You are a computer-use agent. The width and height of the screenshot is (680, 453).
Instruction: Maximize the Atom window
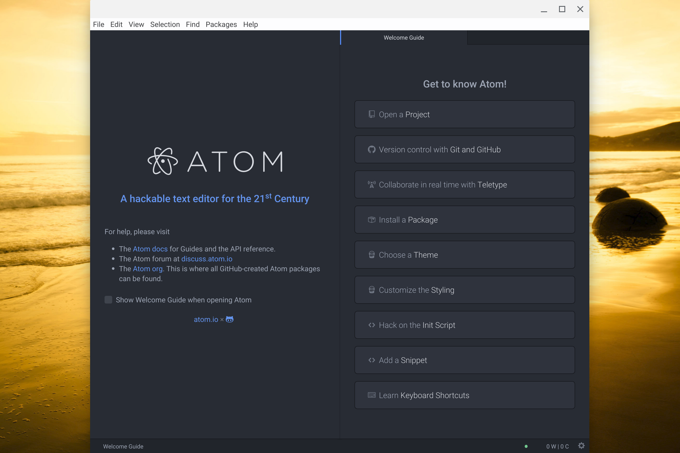click(x=562, y=9)
